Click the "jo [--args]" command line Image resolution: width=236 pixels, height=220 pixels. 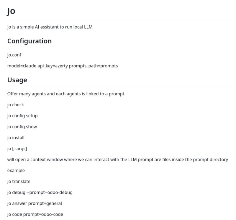coord(17,149)
